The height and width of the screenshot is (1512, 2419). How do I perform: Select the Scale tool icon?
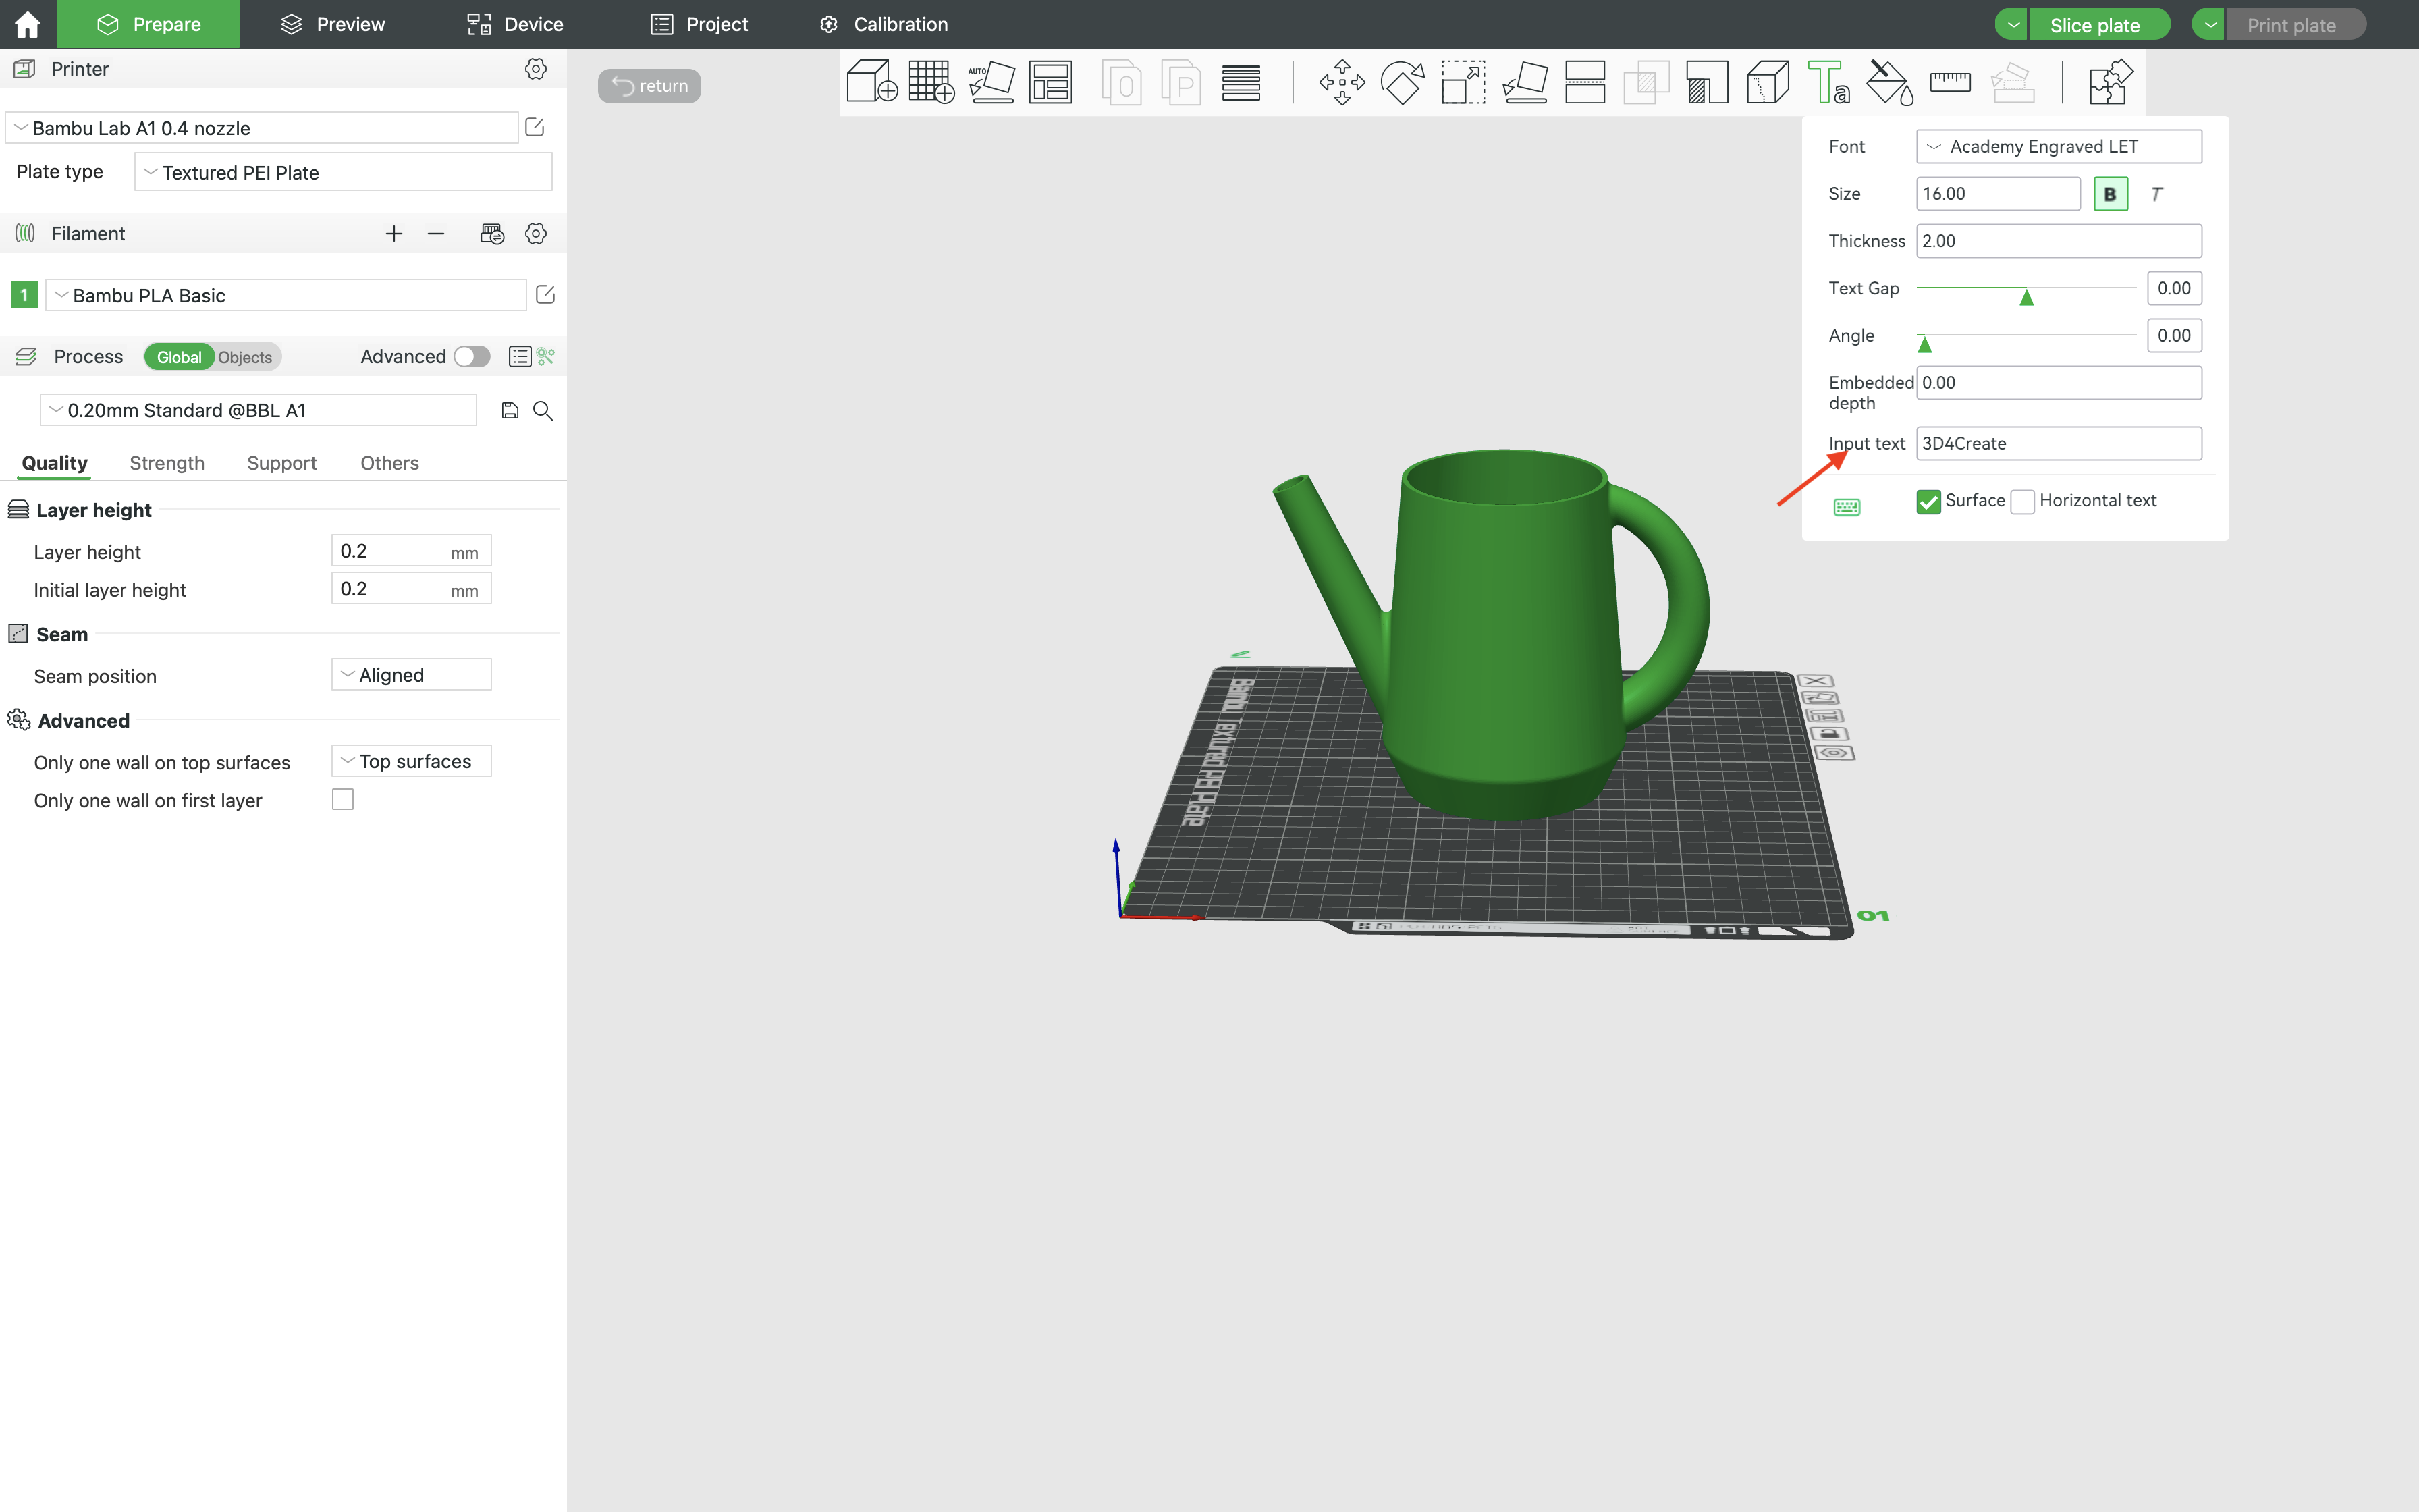pyautogui.click(x=1463, y=82)
